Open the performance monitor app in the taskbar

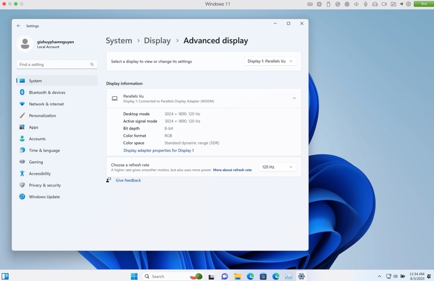click(x=289, y=276)
